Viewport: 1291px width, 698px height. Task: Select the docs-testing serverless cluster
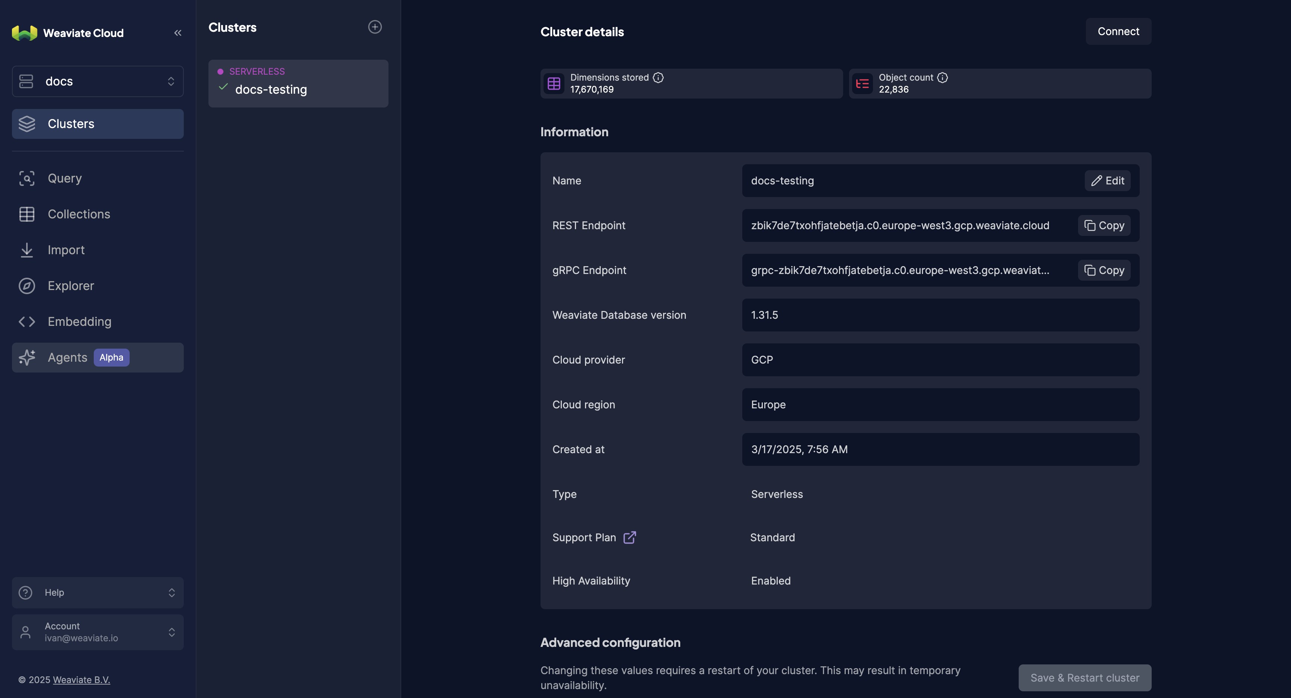[298, 84]
